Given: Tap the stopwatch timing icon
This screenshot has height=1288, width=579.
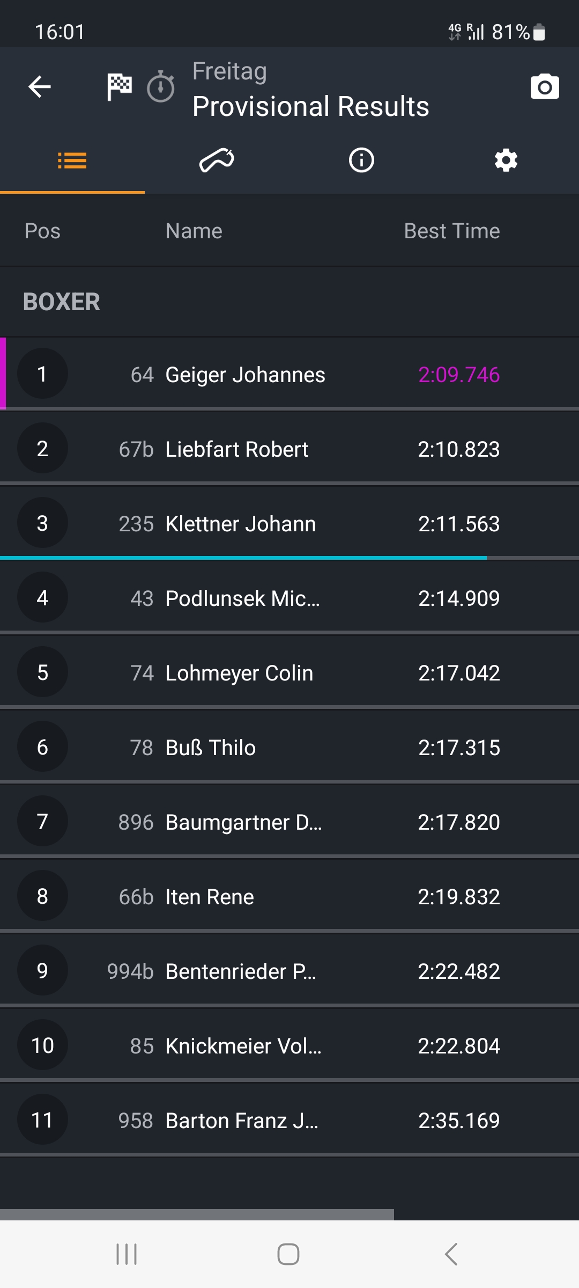Looking at the screenshot, I should (161, 87).
